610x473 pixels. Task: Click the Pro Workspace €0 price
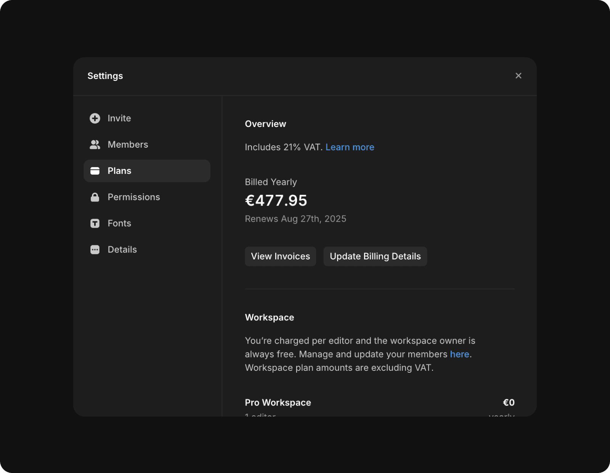click(x=509, y=403)
